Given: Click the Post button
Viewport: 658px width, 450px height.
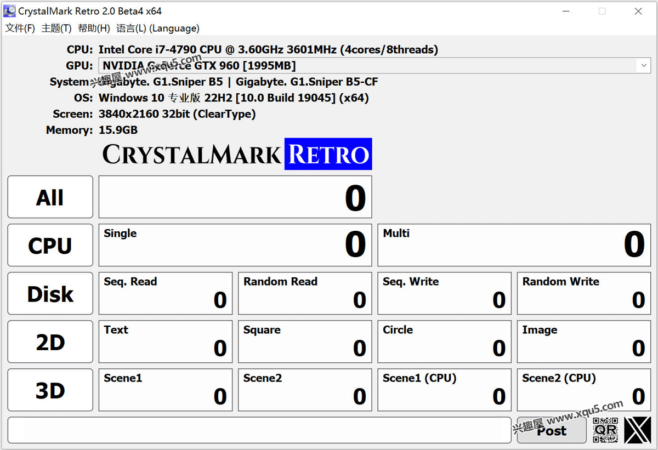Looking at the screenshot, I should point(552,431).
